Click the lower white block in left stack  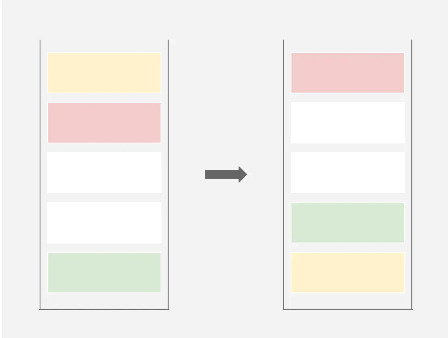coord(104,223)
